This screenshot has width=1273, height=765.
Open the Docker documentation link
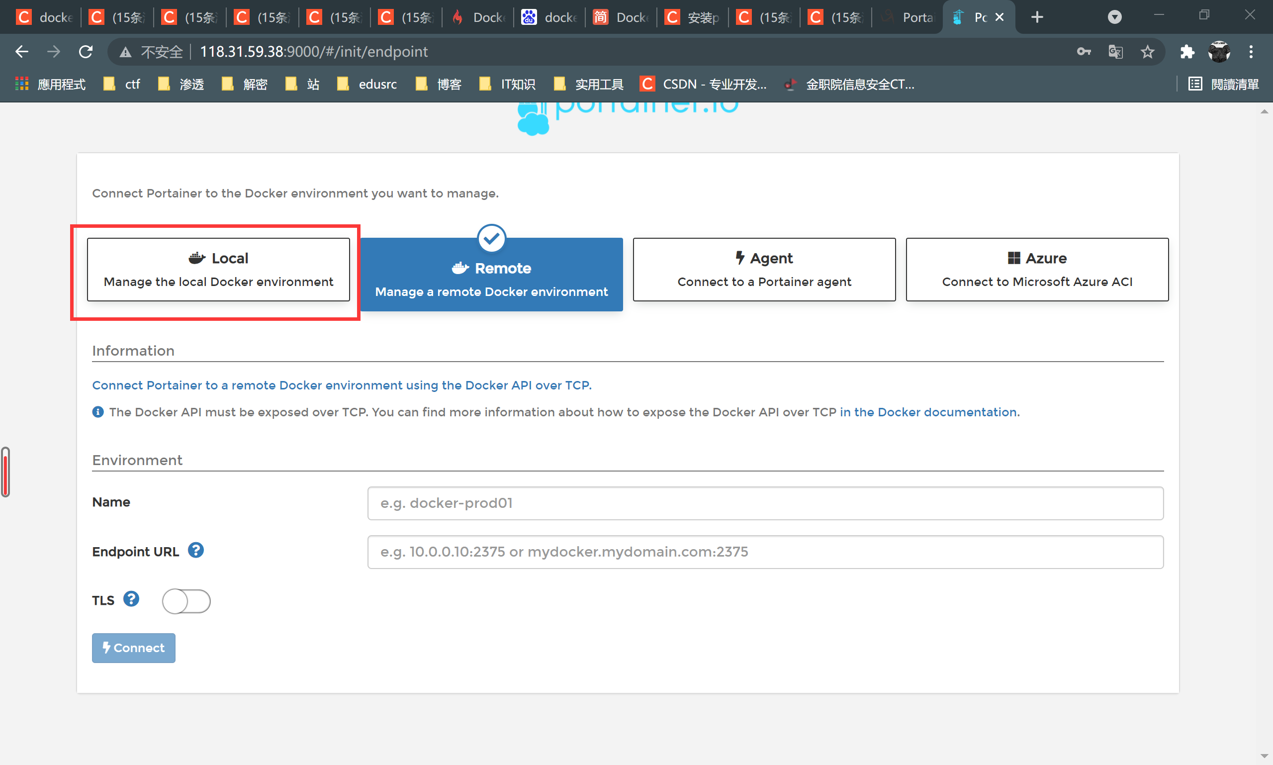pyautogui.click(x=929, y=412)
